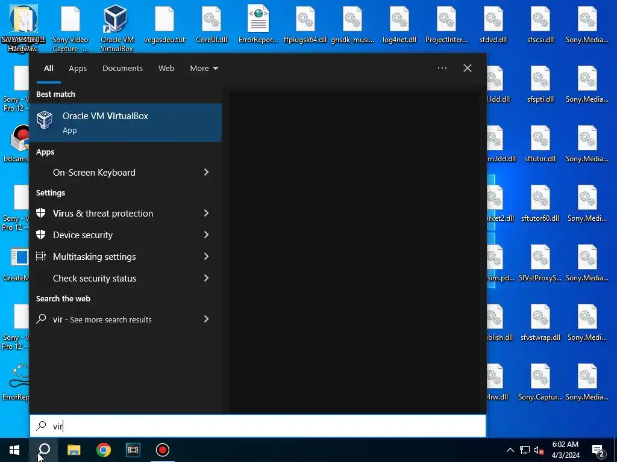Screen dimensions: 617x462
Task: Switch to the Web search tab
Action: pos(166,69)
